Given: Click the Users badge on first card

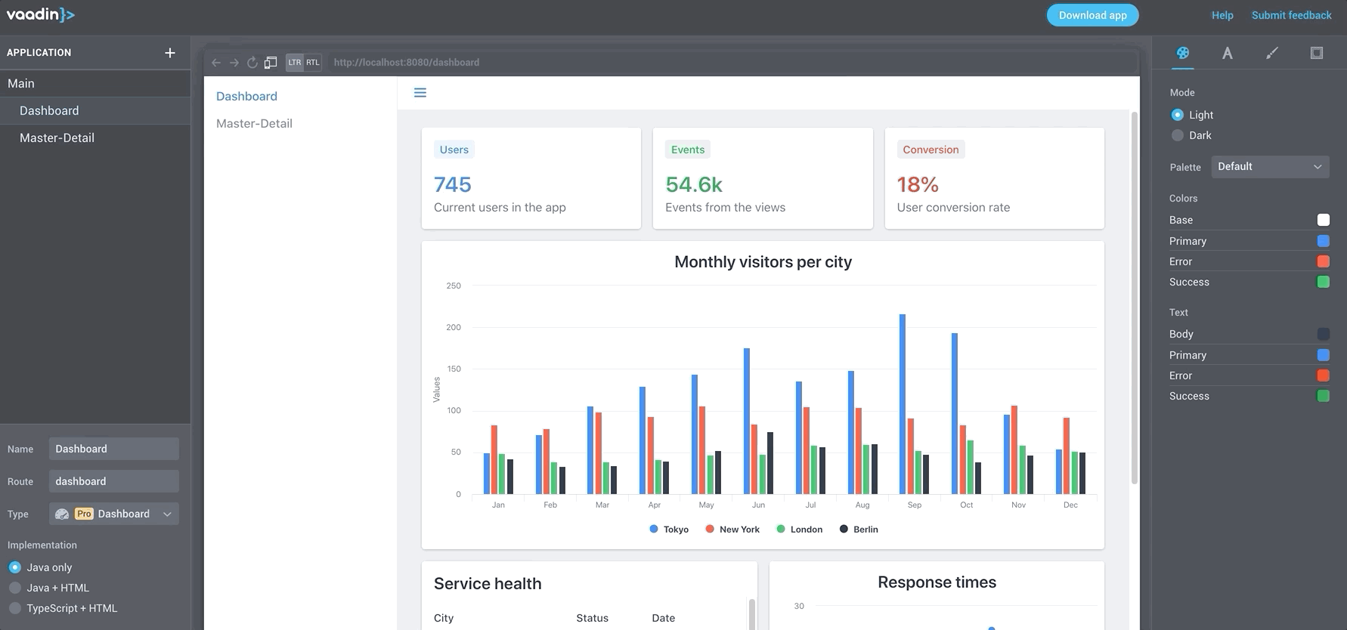Looking at the screenshot, I should [x=454, y=150].
